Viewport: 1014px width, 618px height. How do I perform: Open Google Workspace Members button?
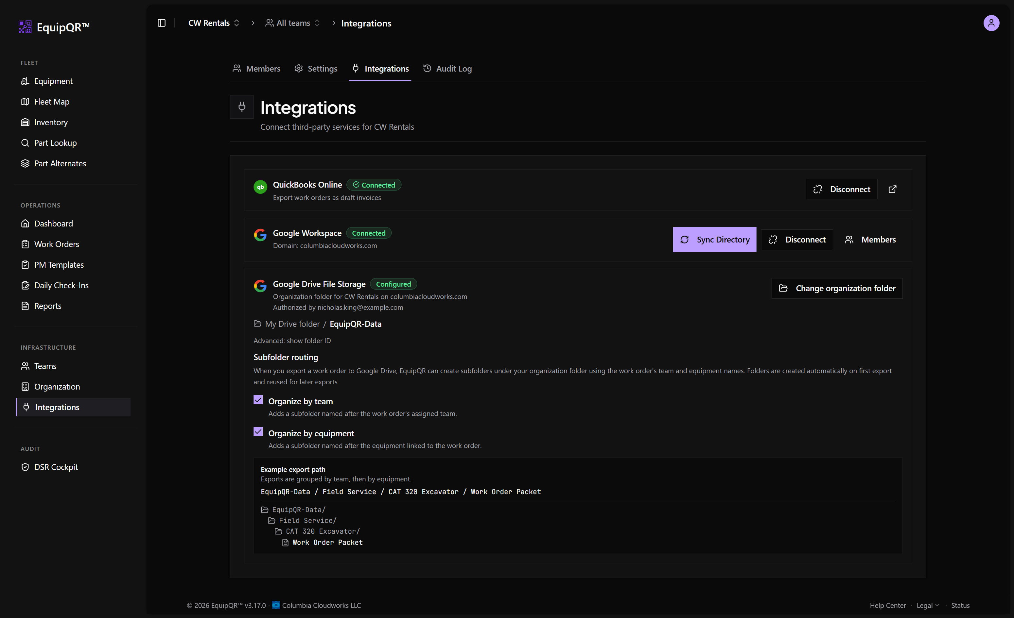point(870,239)
